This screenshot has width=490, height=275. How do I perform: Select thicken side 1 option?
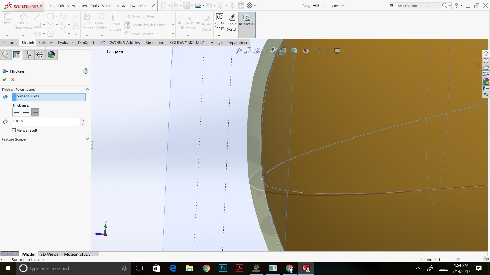point(16,112)
